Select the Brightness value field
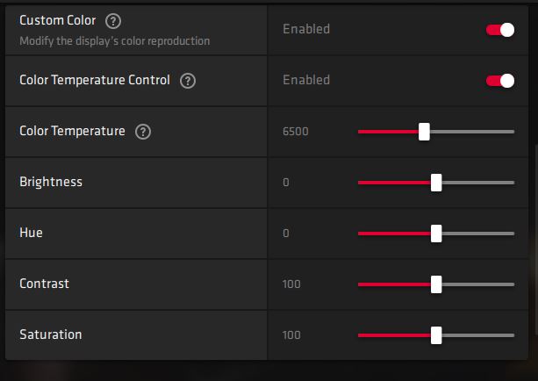This screenshot has width=538, height=381. pyautogui.click(x=286, y=183)
